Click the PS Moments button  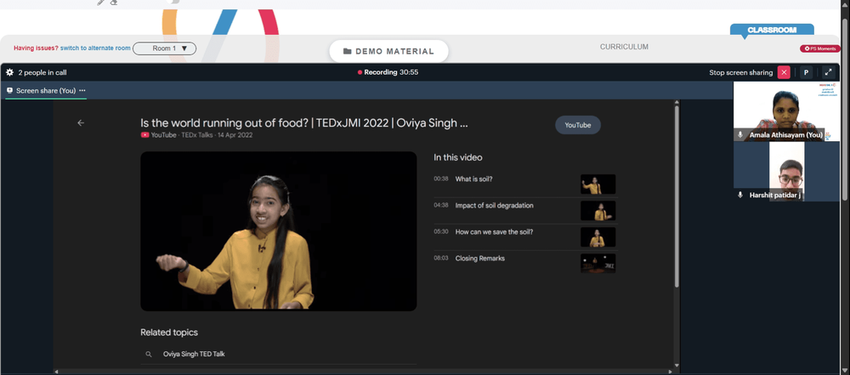(x=820, y=48)
